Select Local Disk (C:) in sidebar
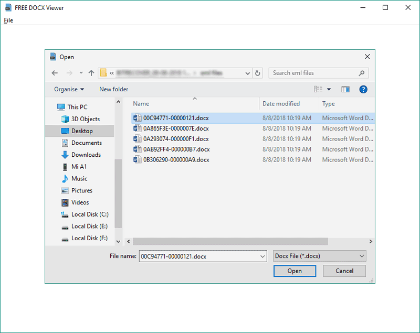 (x=85, y=214)
